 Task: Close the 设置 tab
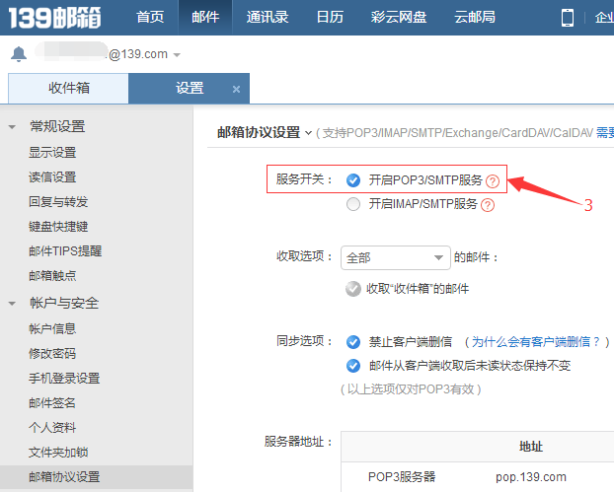pos(236,89)
